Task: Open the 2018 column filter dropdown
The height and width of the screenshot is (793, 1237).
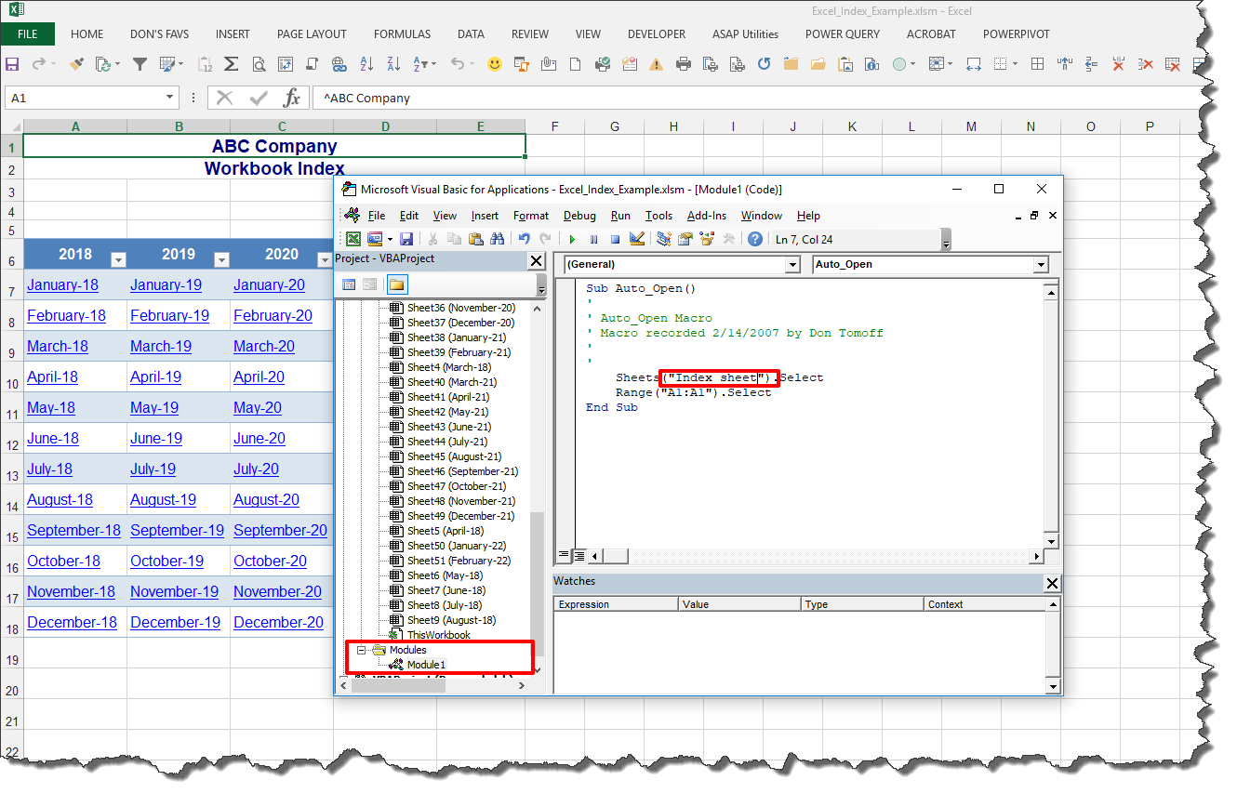Action: pos(118,255)
